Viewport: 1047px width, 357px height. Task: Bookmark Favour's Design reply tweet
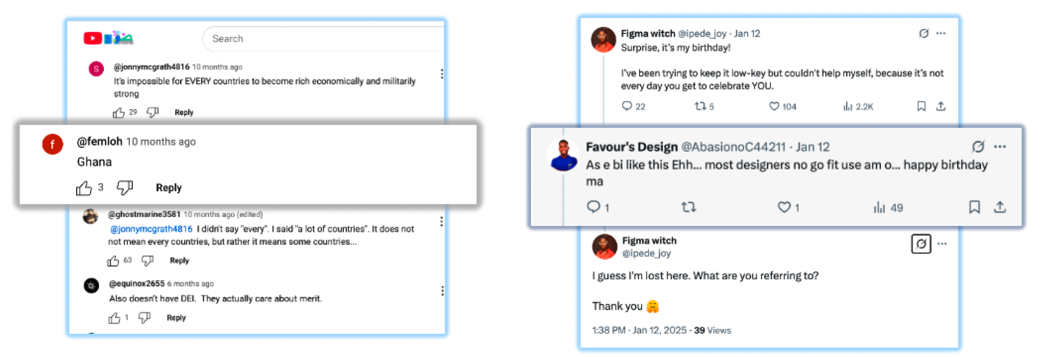974,207
